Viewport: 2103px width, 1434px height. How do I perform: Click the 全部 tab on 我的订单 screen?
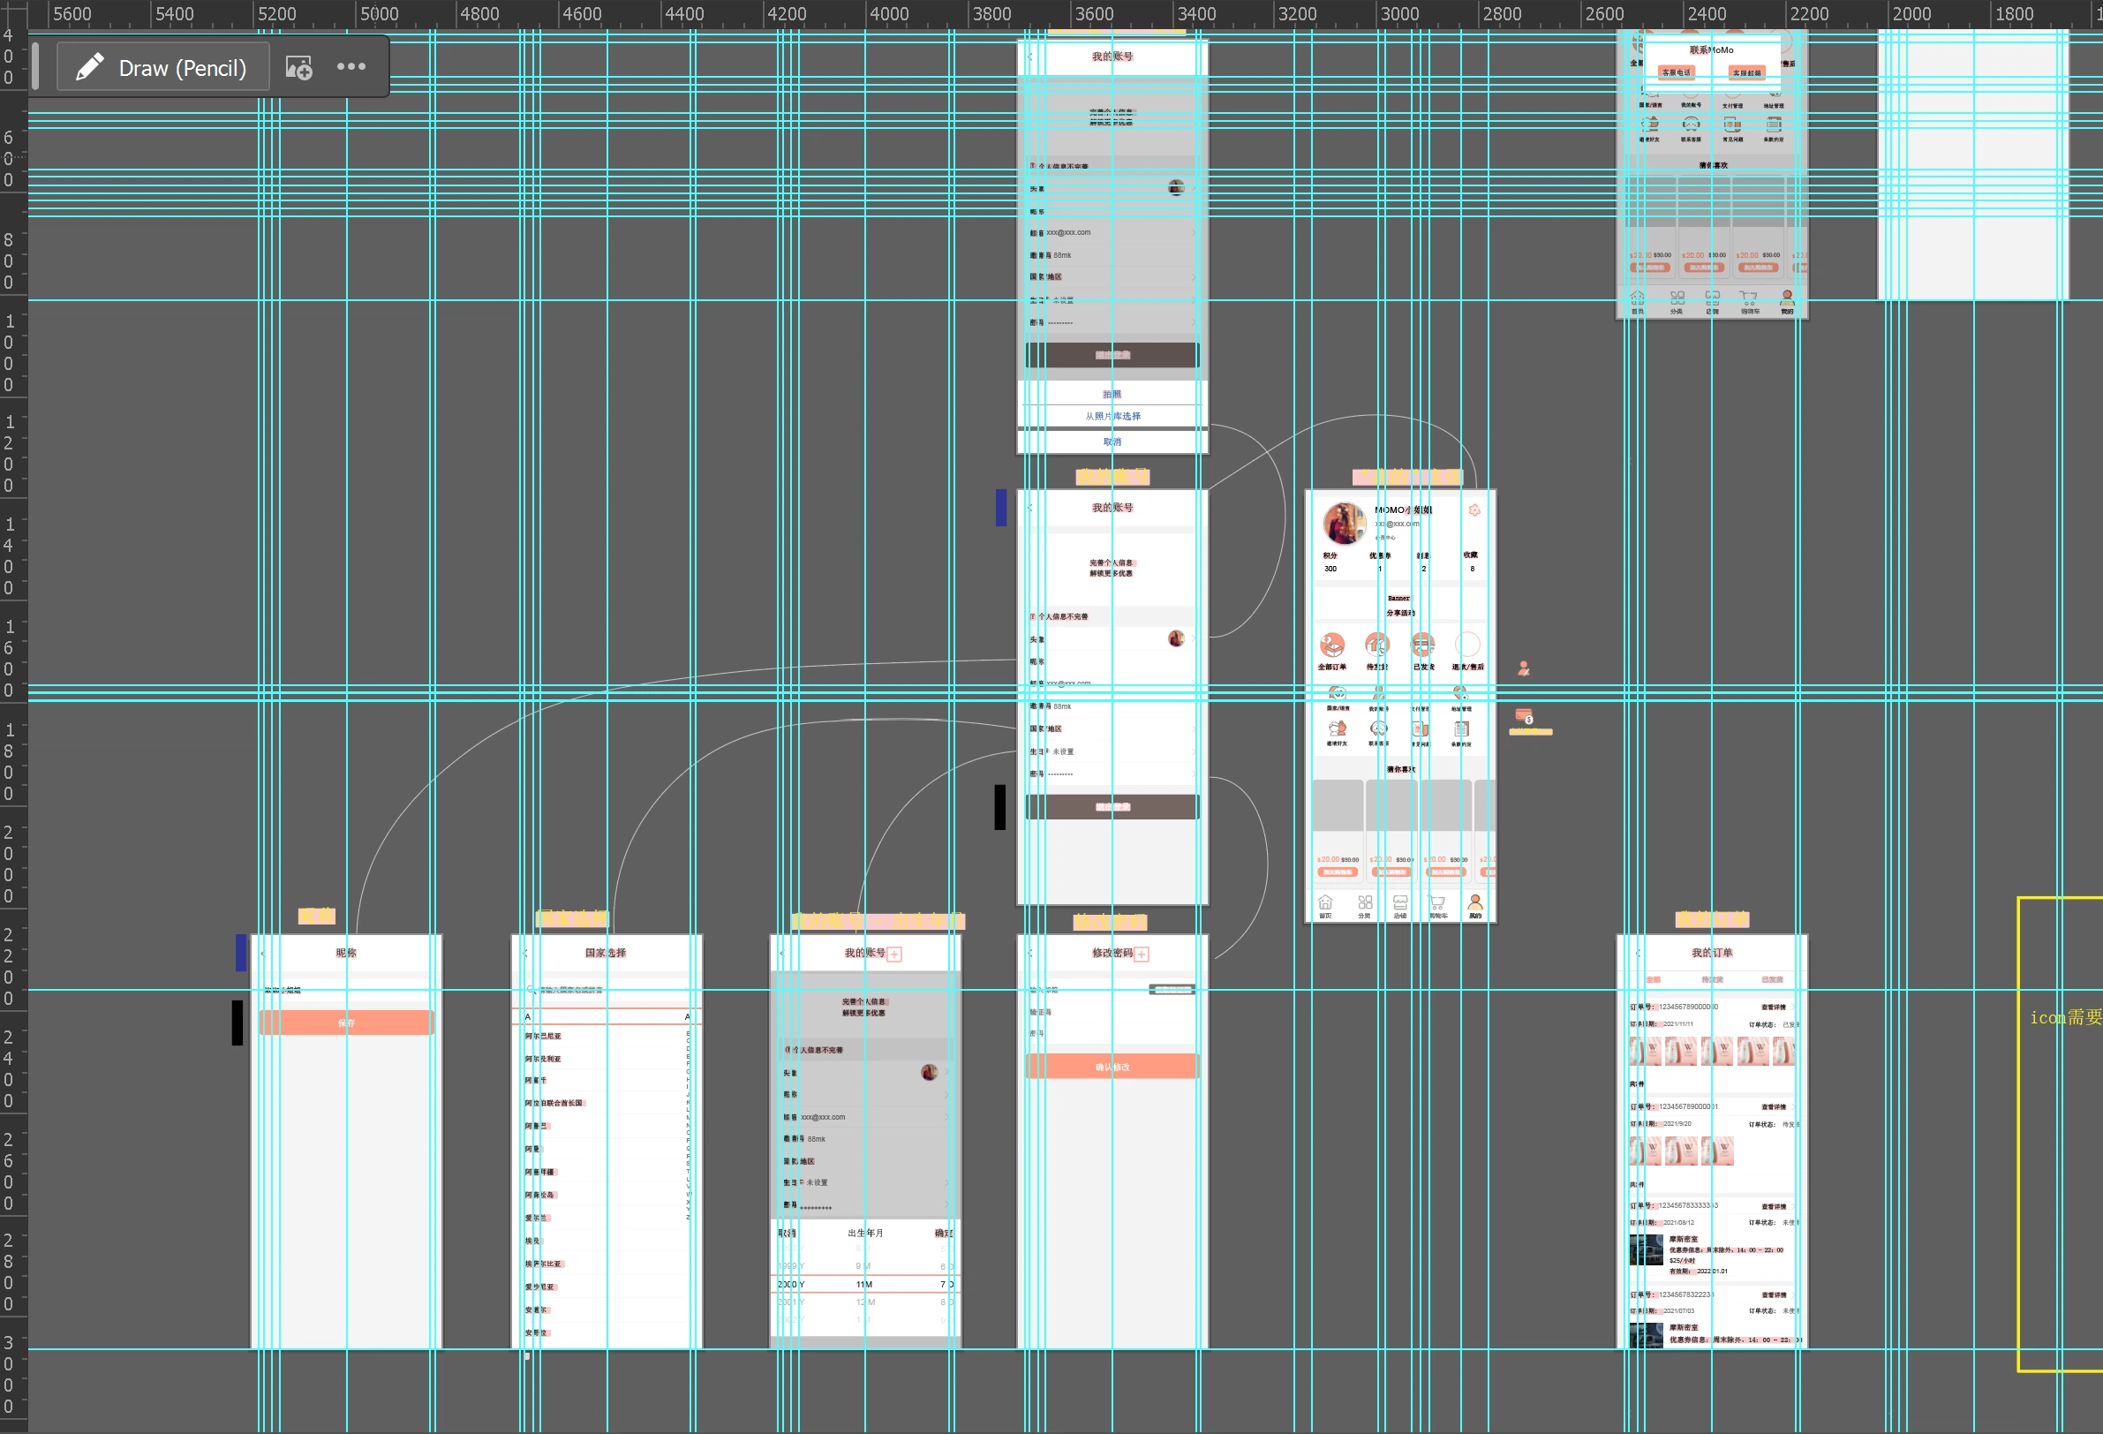click(1654, 979)
